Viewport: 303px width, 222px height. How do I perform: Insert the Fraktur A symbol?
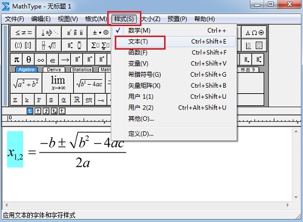(64, 100)
